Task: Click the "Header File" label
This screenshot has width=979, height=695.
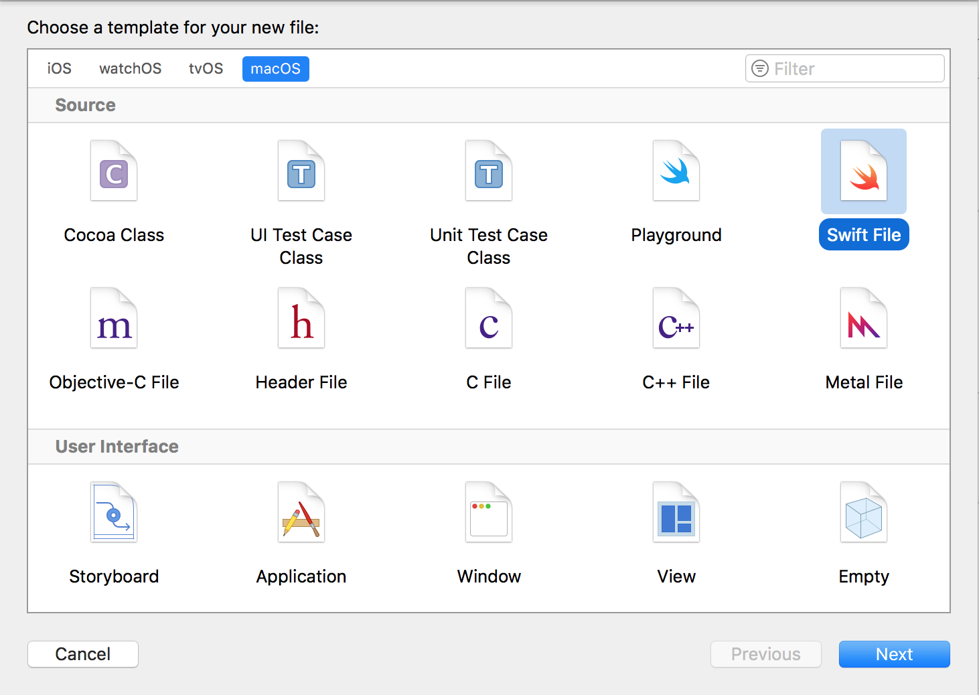Action: pyautogui.click(x=301, y=382)
